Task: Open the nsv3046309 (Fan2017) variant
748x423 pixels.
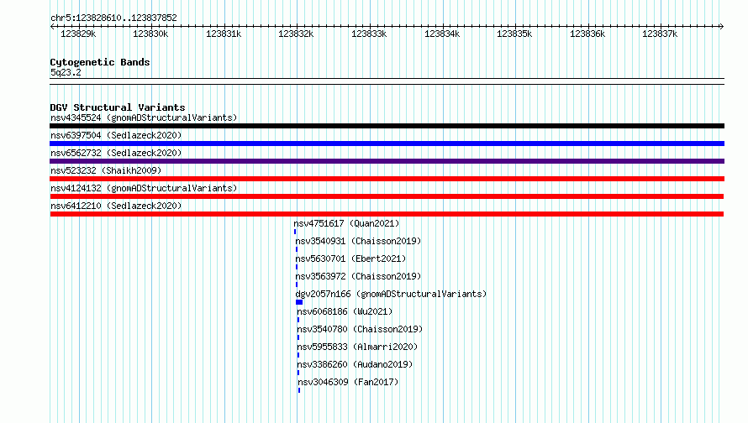Action: (348, 382)
